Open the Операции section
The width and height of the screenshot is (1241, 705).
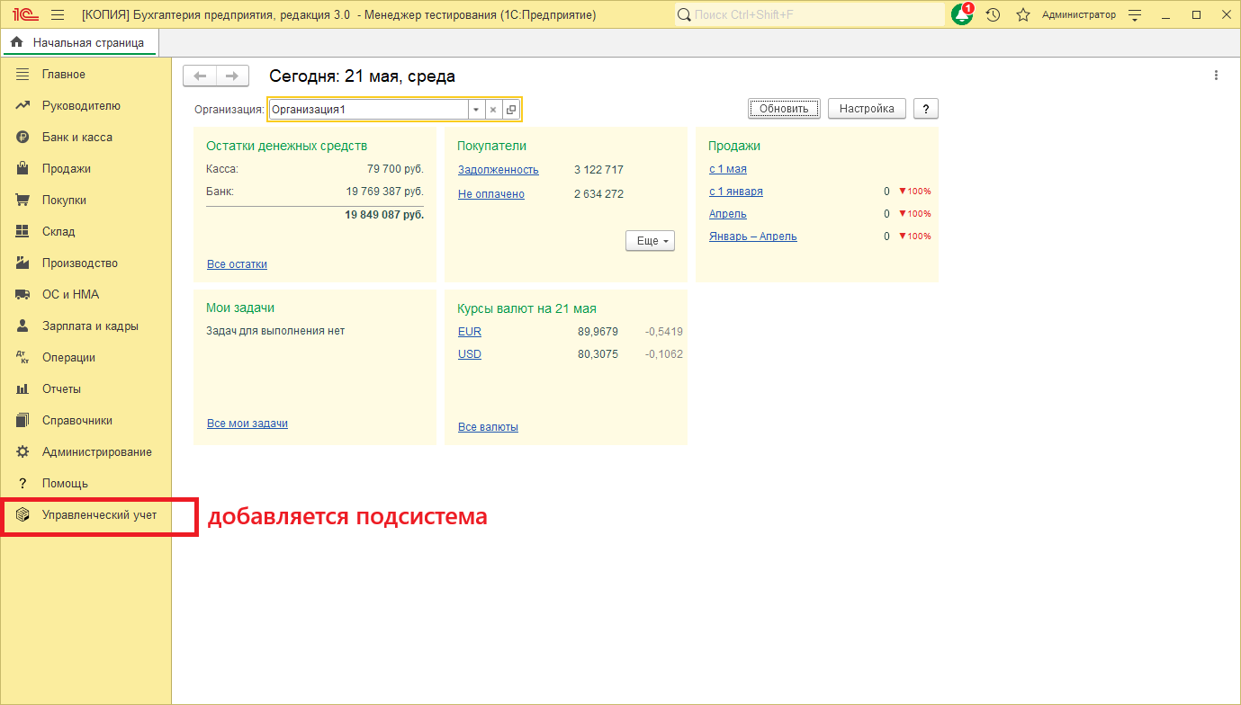click(x=85, y=358)
